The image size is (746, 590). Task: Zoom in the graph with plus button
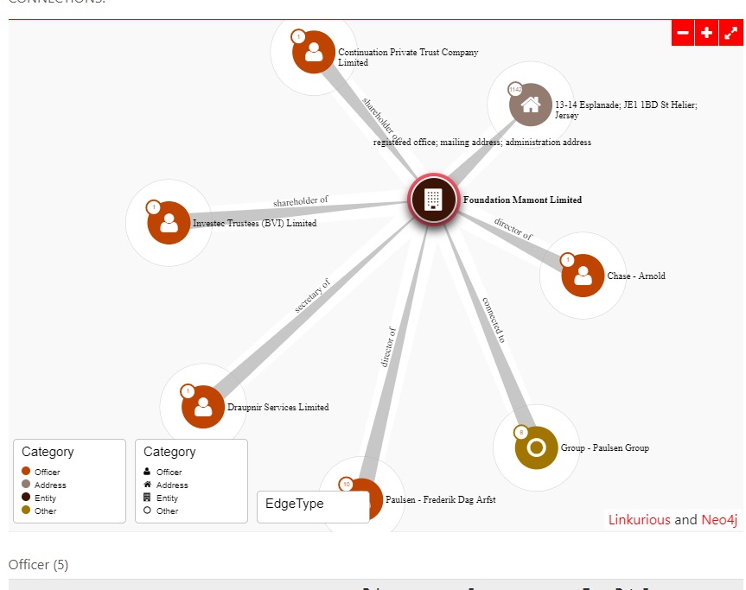click(x=706, y=33)
